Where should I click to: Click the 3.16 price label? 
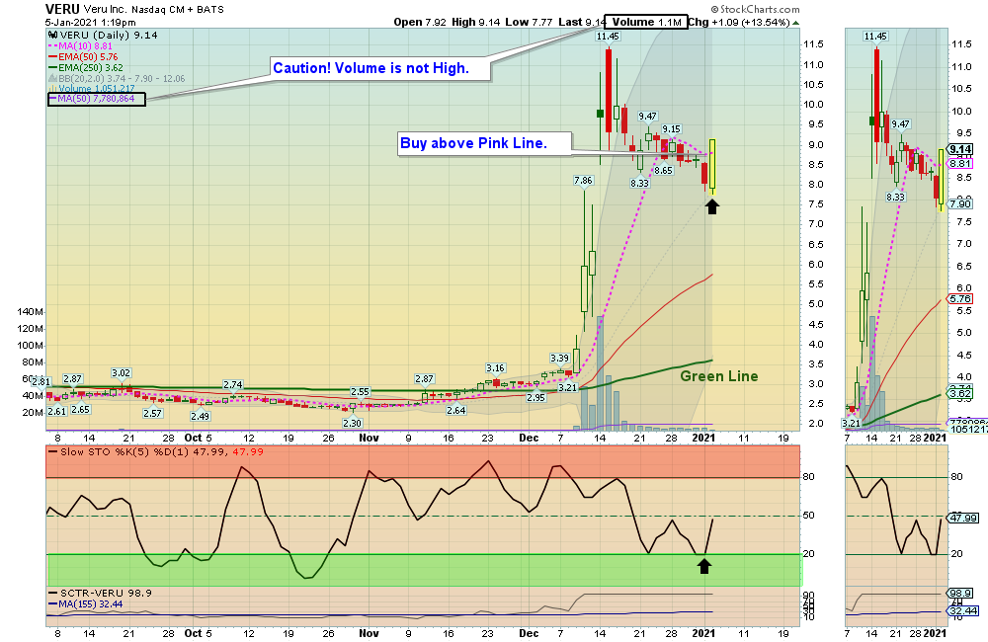[x=495, y=368]
